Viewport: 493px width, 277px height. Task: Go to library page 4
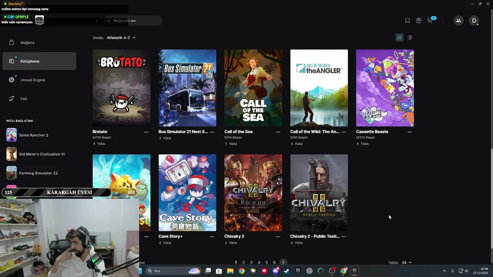(x=259, y=262)
